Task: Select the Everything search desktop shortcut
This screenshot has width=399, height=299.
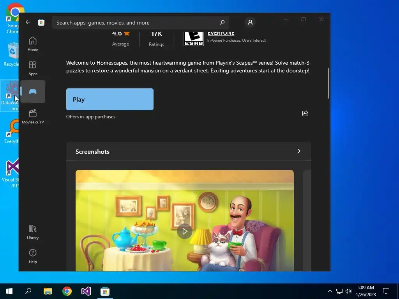Action: pos(11,132)
